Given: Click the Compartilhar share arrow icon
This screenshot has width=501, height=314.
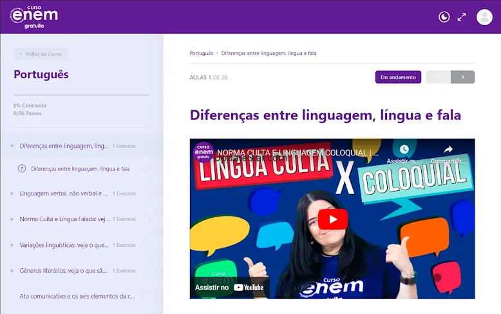Looking at the screenshot, I should [448, 150].
